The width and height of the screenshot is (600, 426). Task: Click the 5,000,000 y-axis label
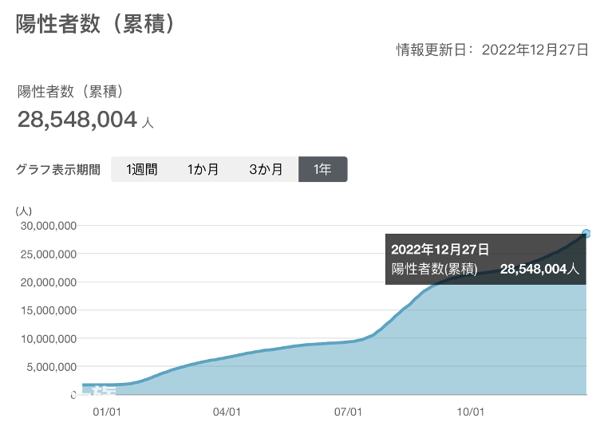[51, 367]
